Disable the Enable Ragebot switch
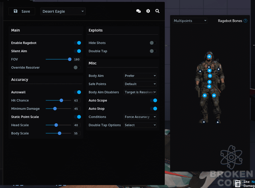This screenshot has width=255, height=188. (x=77, y=43)
